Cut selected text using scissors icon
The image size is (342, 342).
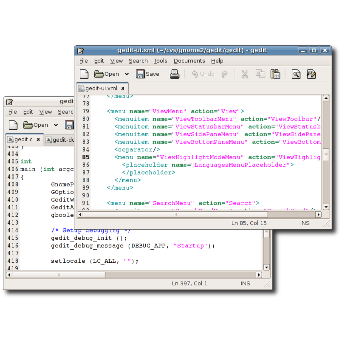tap(245, 74)
